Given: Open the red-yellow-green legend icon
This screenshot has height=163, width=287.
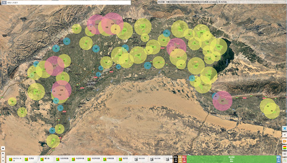Looking at the screenshot, I should click(284, 147).
